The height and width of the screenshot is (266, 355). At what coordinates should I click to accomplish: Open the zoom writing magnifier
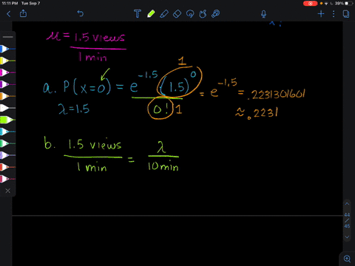point(347,259)
